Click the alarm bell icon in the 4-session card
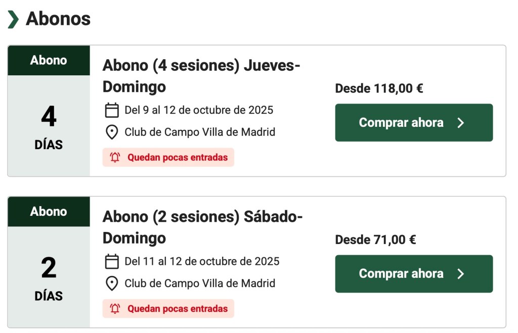518x333 pixels. pyautogui.click(x=115, y=157)
